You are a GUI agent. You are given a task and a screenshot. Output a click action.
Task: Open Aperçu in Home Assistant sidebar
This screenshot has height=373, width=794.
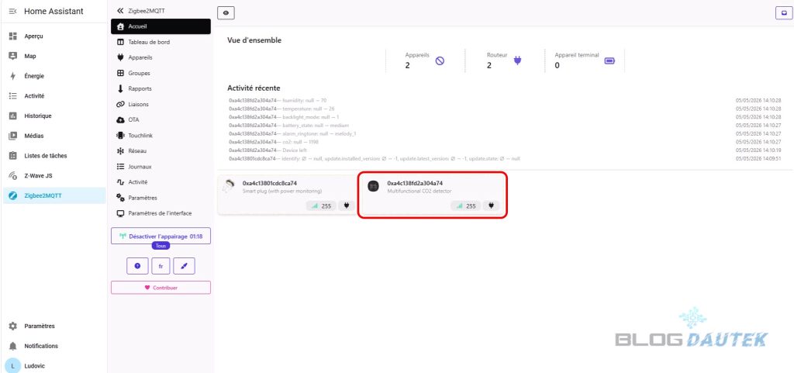click(x=54, y=36)
